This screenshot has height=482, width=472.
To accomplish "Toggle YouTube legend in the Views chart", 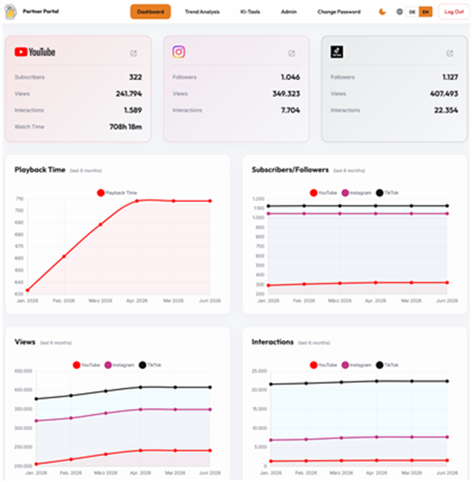I will pyautogui.click(x=86, y=365).
